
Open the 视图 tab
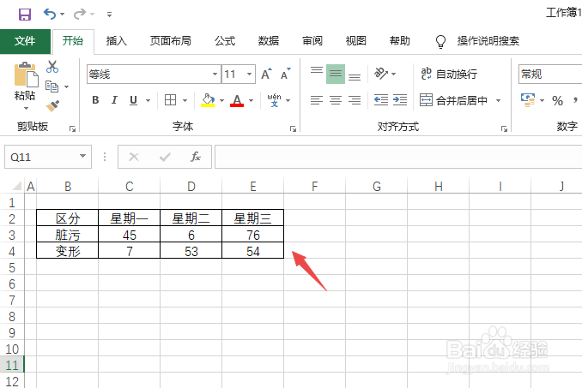pyautogui.click(x=356, y=41)
